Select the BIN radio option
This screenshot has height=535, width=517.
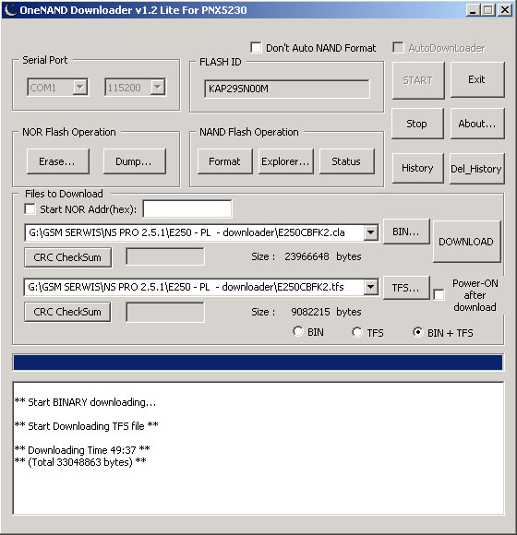click(298, 331)
